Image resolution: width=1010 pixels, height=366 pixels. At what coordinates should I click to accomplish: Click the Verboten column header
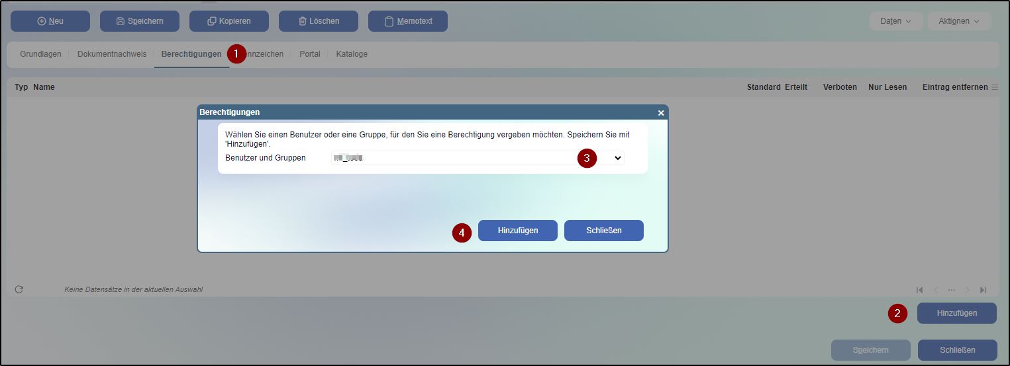[x=840, y=87]
